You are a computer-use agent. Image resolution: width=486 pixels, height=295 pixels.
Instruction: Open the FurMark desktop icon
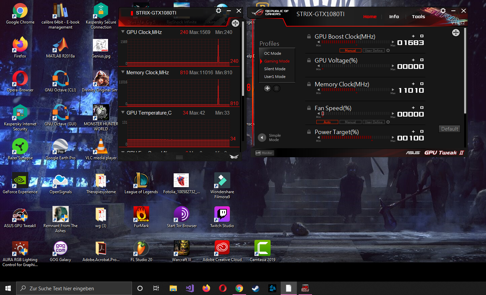coord(141,217)
